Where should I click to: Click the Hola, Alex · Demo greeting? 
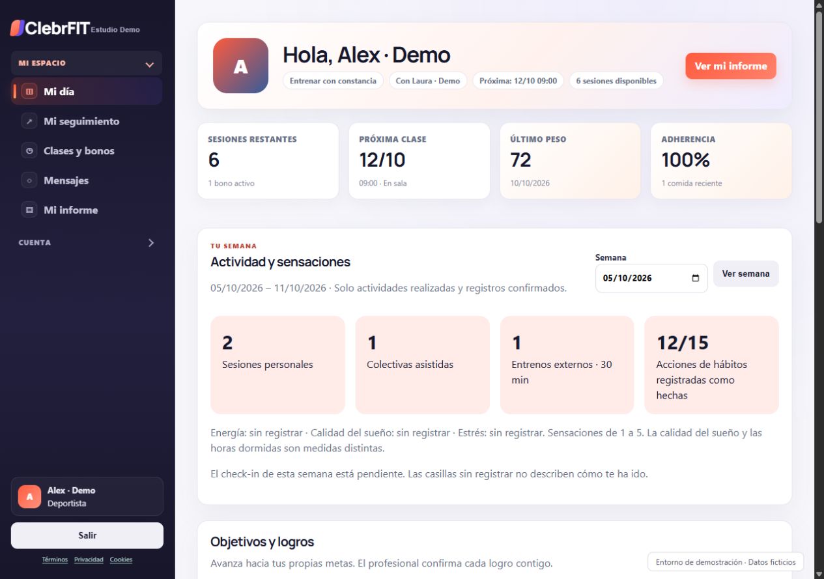[x=366, y=55]
